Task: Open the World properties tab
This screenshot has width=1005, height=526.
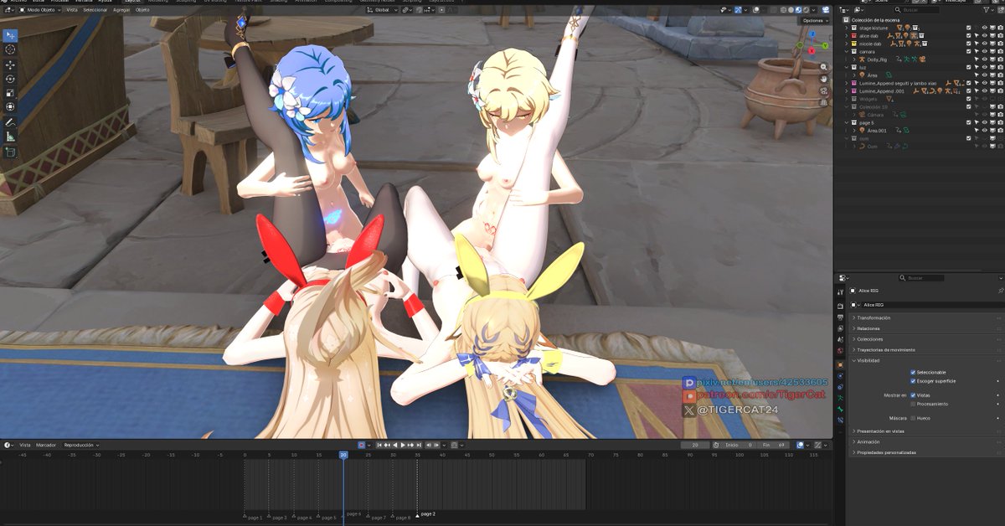Action: [840, 352]
